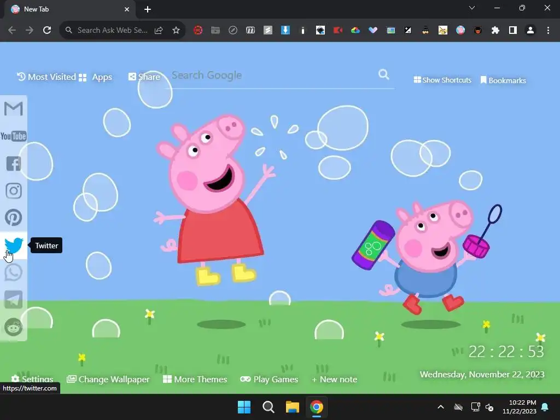This screenshot has width=560, height=420.
Task: Click Show Shortcuts
Action: click(442, 80)
